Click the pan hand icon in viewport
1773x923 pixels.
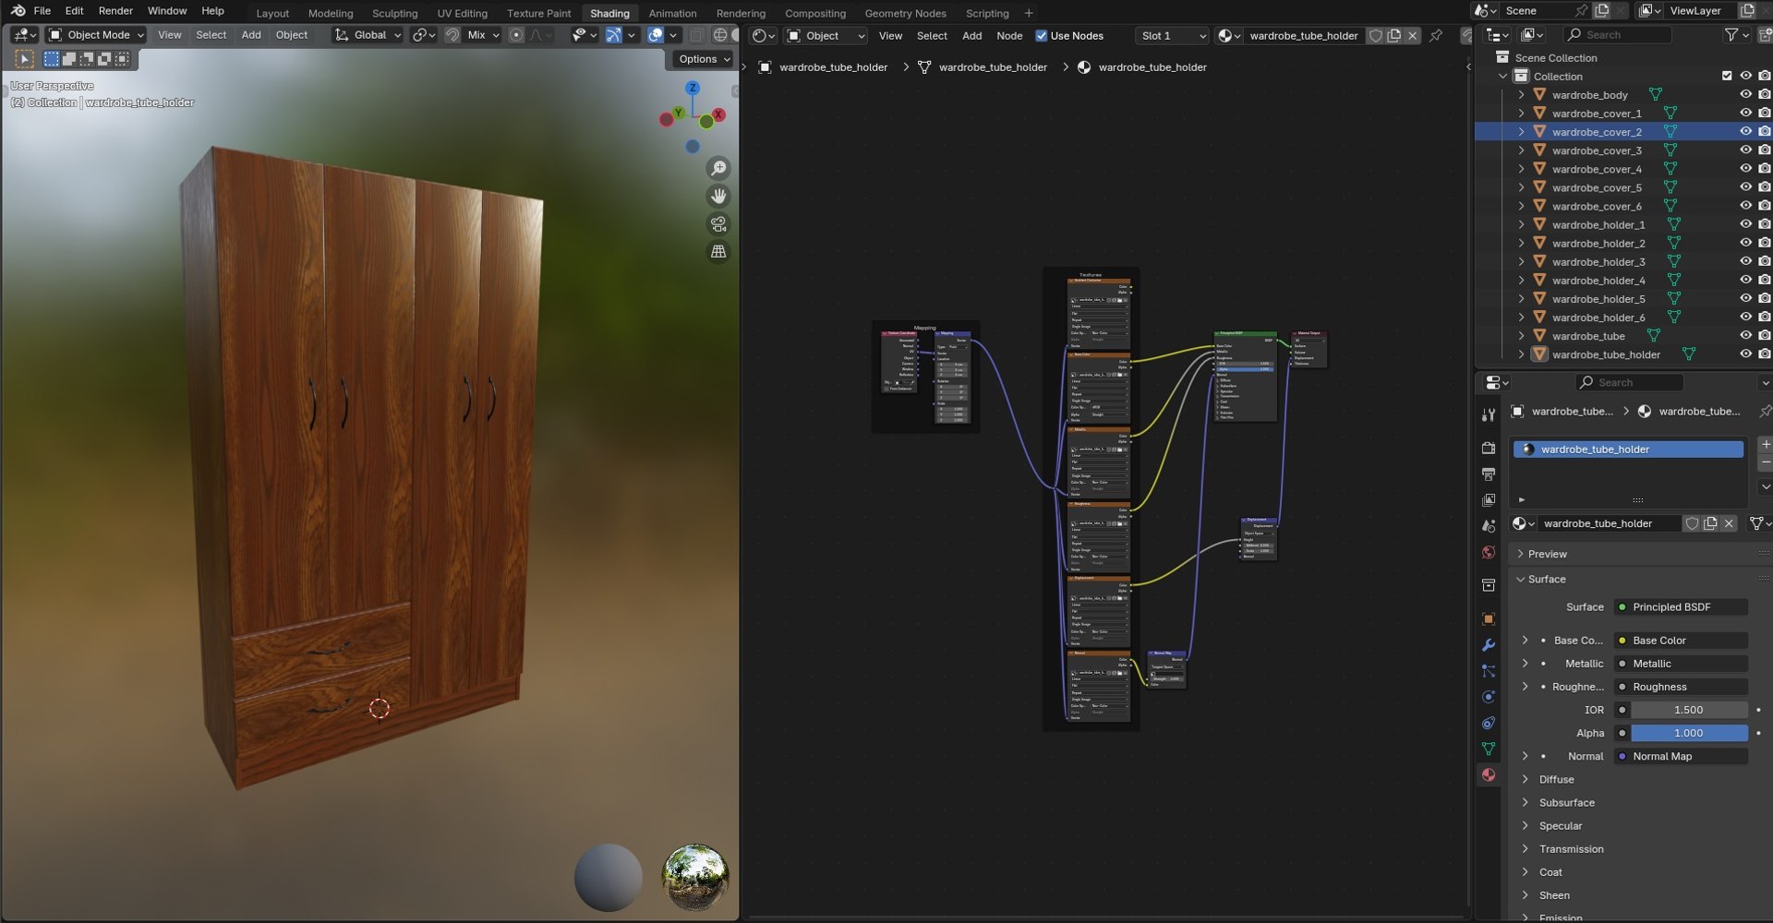[x=718, y=196]
